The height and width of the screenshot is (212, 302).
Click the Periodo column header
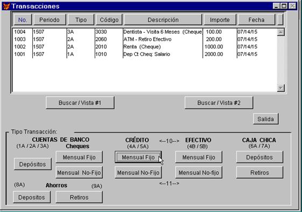pos(50,20)
